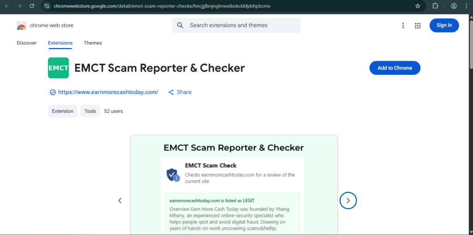Open the Discover tab
The height and width of the screenshot is (235, 473).
tap(26, 43)
